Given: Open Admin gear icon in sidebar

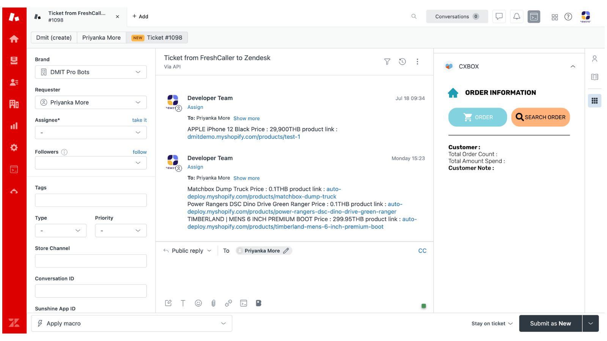Looking at the screenshot, I should click(14, 147).
